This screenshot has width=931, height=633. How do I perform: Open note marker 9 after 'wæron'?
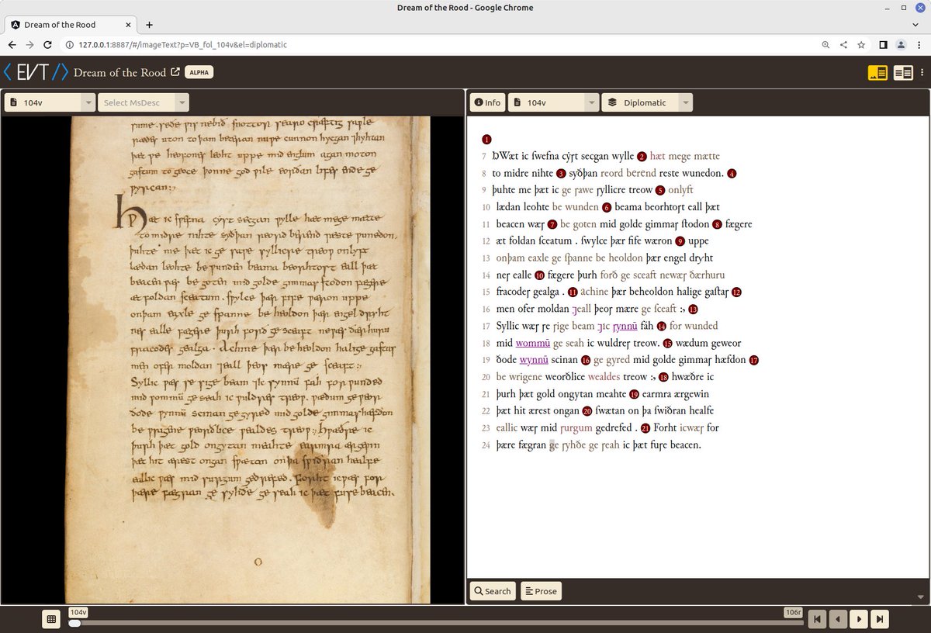click(x=680, y=241)
